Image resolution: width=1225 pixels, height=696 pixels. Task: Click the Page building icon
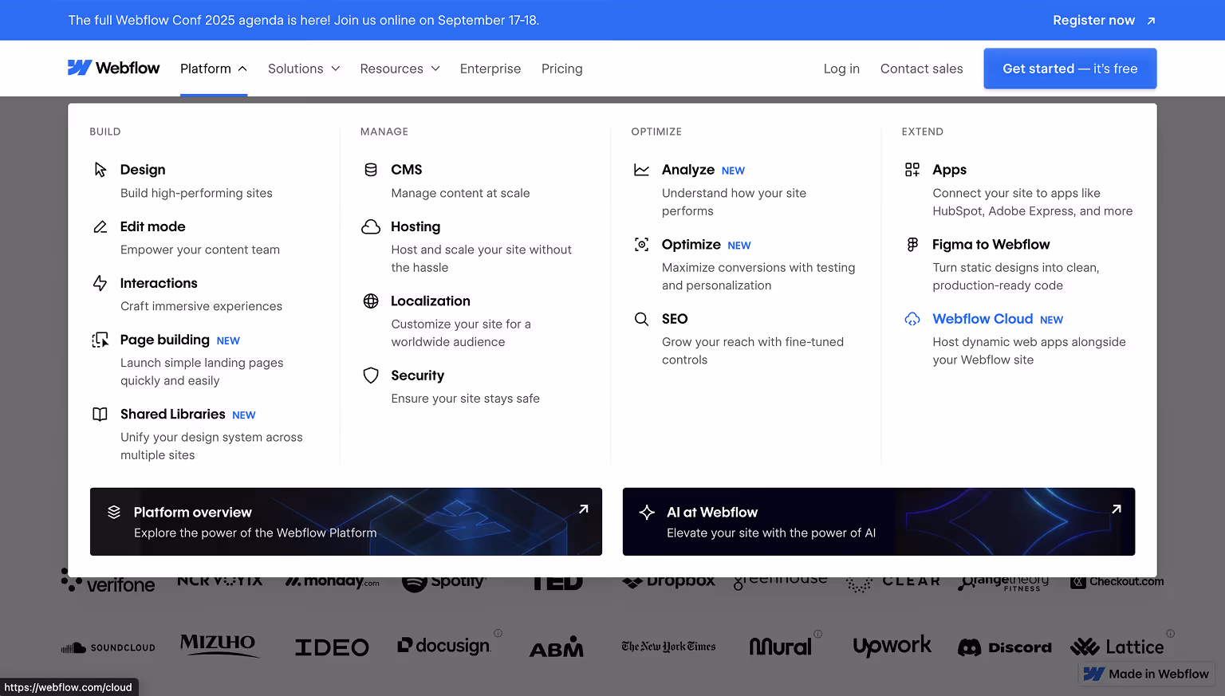pos(100,340)
